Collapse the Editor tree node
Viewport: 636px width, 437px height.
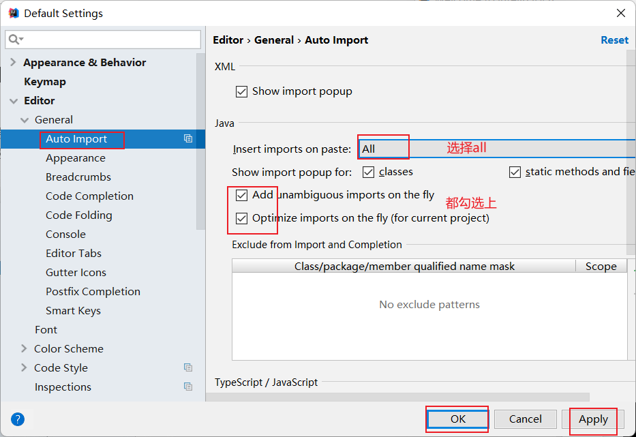pos(14,101)
